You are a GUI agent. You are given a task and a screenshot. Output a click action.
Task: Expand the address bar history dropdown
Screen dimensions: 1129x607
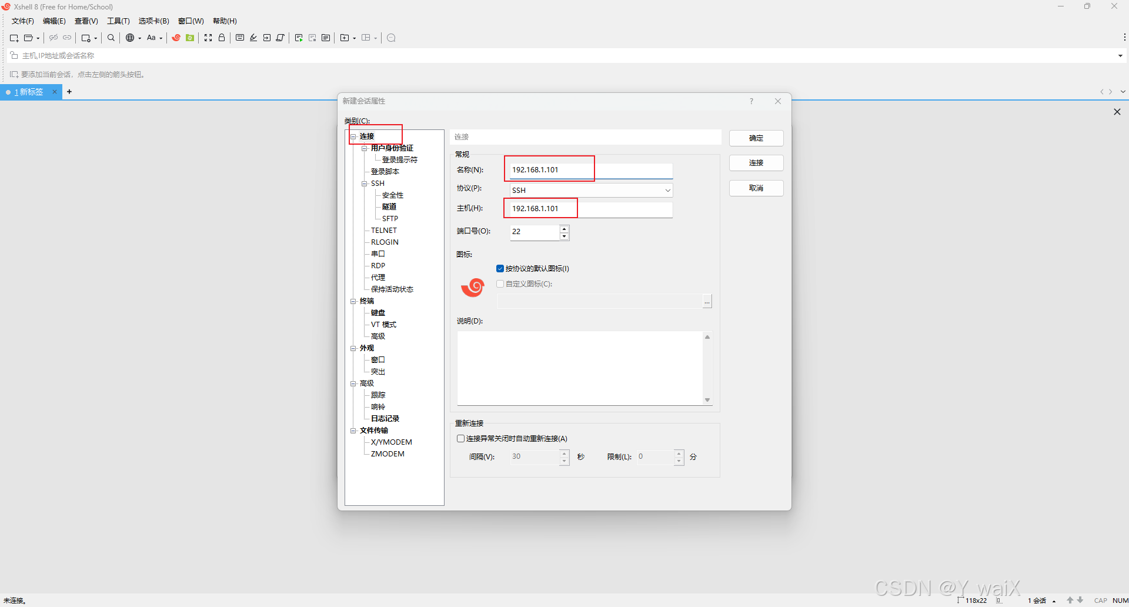point(1120,56)
